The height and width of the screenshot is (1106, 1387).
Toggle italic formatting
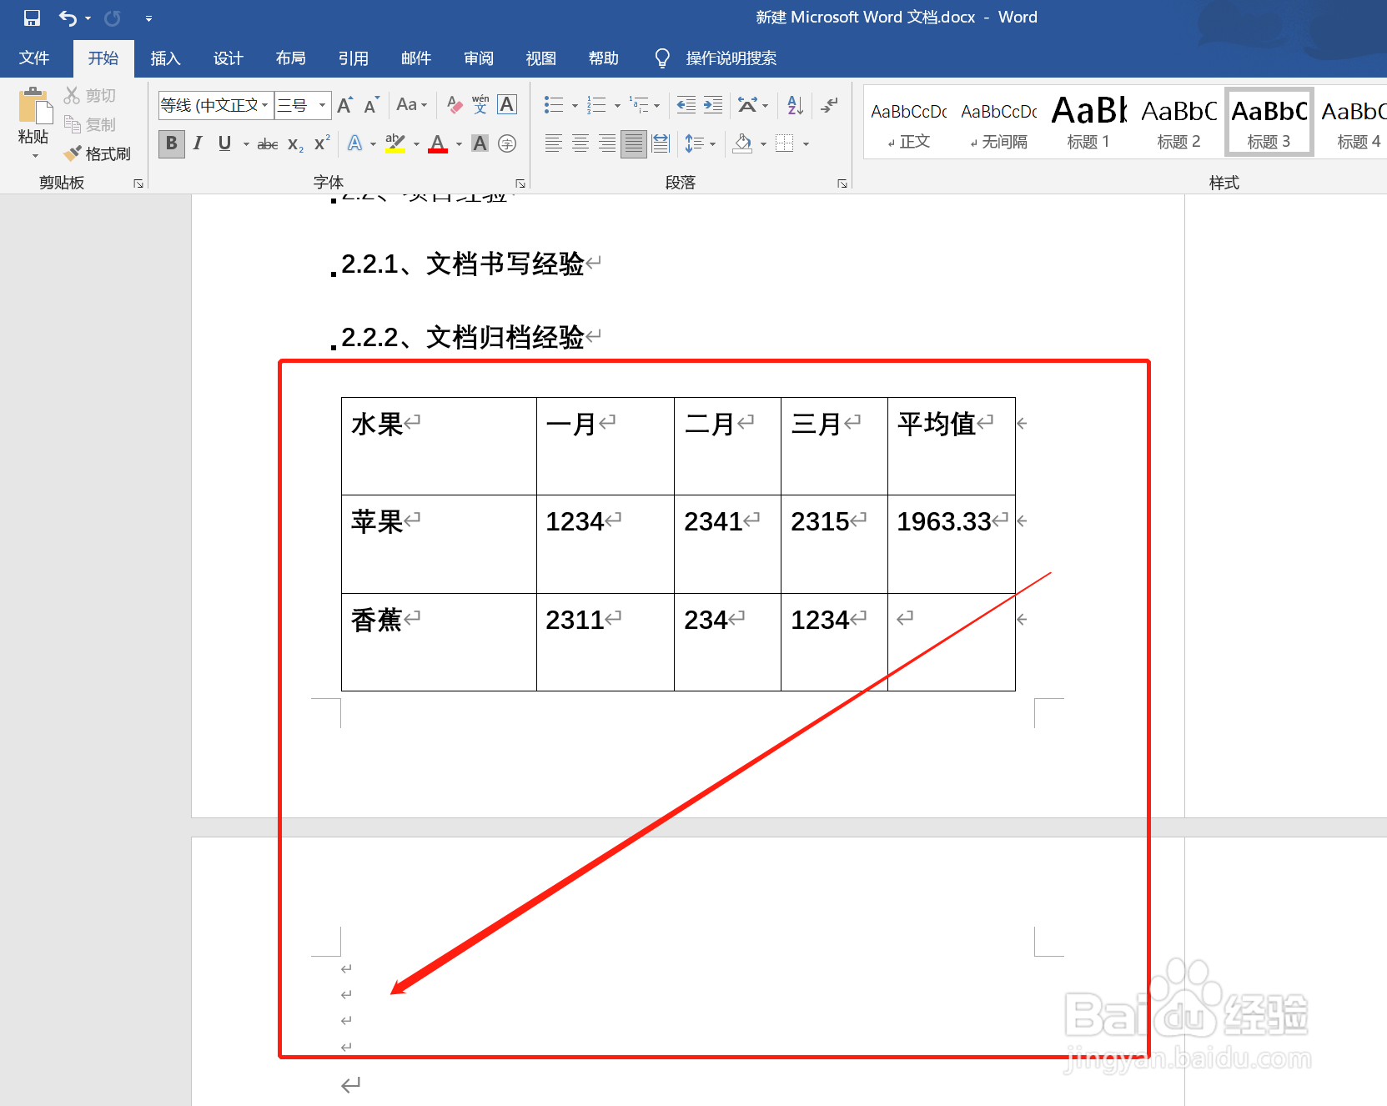point(197,143)
